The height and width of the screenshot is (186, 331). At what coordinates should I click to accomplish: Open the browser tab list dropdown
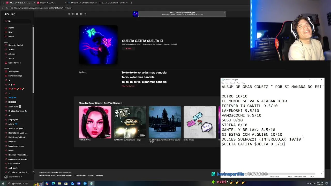click(2, 3)
